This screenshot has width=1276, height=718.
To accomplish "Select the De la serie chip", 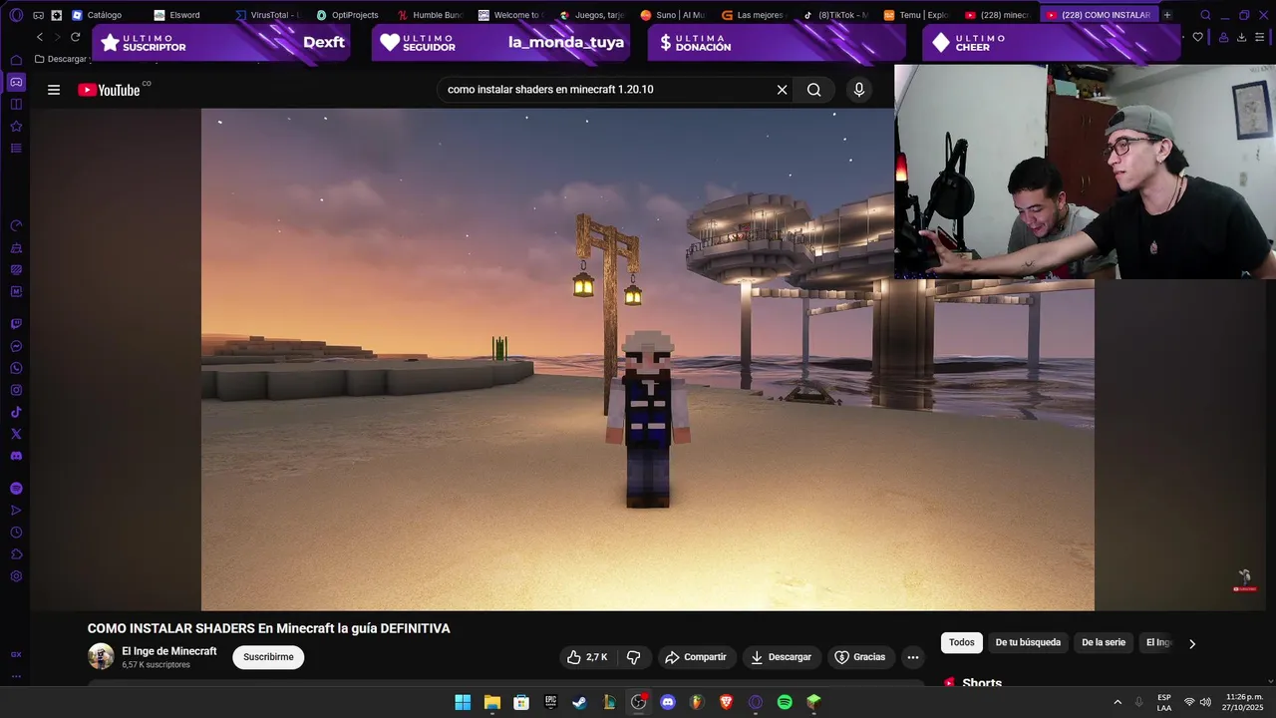I will (x=1104, y=643).
